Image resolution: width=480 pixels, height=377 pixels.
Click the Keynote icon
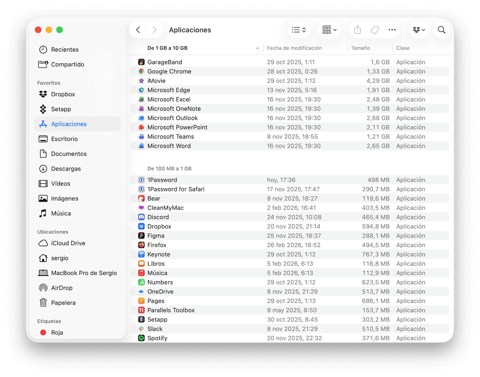(141, 254)
